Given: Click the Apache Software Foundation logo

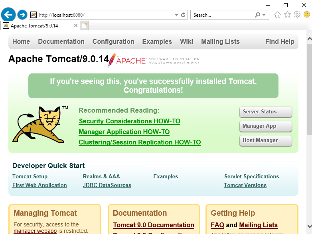Looking at the screenshot, I should (x=154, y=60).
